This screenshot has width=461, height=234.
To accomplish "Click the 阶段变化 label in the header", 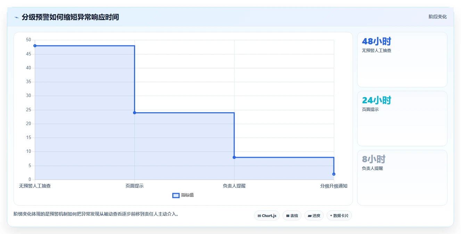I will (437, 17).
